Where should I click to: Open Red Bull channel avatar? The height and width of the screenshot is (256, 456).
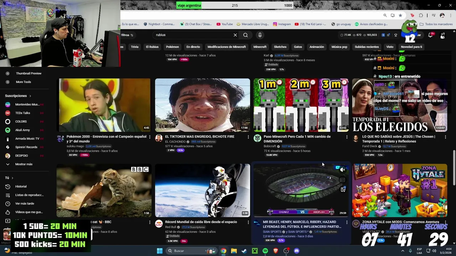click(159, 224)
